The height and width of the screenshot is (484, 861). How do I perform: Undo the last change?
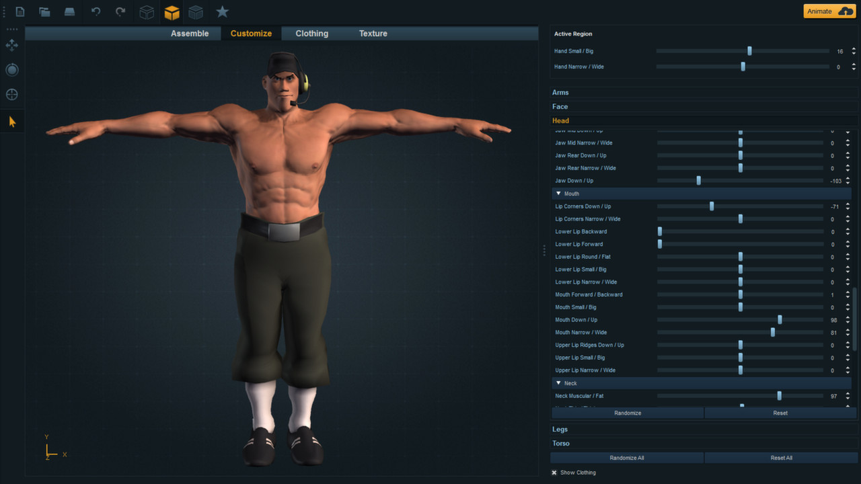(95, 11)
